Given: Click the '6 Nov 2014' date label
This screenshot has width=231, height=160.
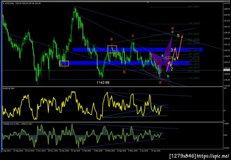Looking at the screenshot, I should coord(41,151).
